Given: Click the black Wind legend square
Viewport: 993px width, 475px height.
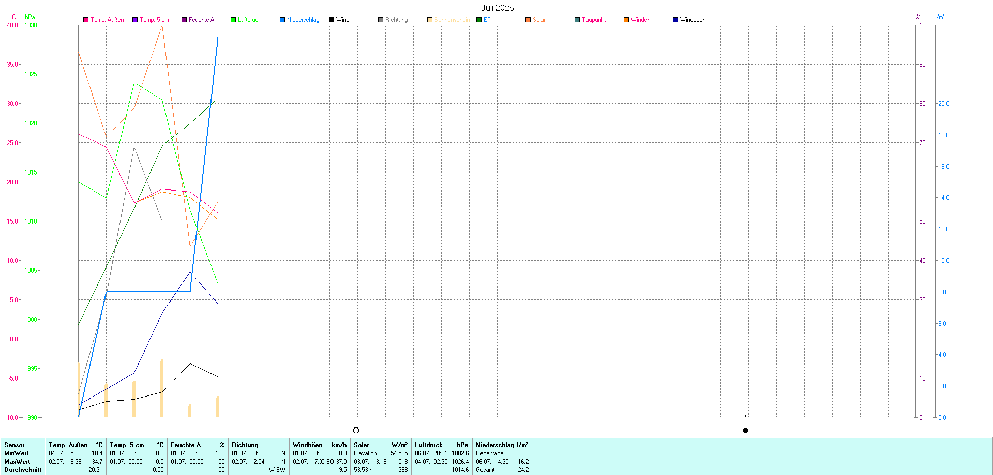Looking at the screenshot, I should tap(332, 20).
